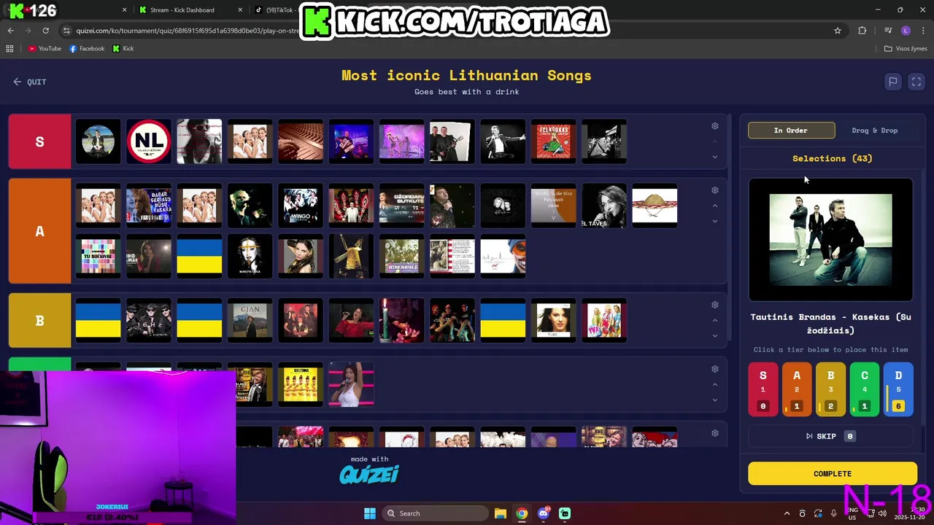Click the volume icon in system tray

pyautogui.click(x=883, y=513)
